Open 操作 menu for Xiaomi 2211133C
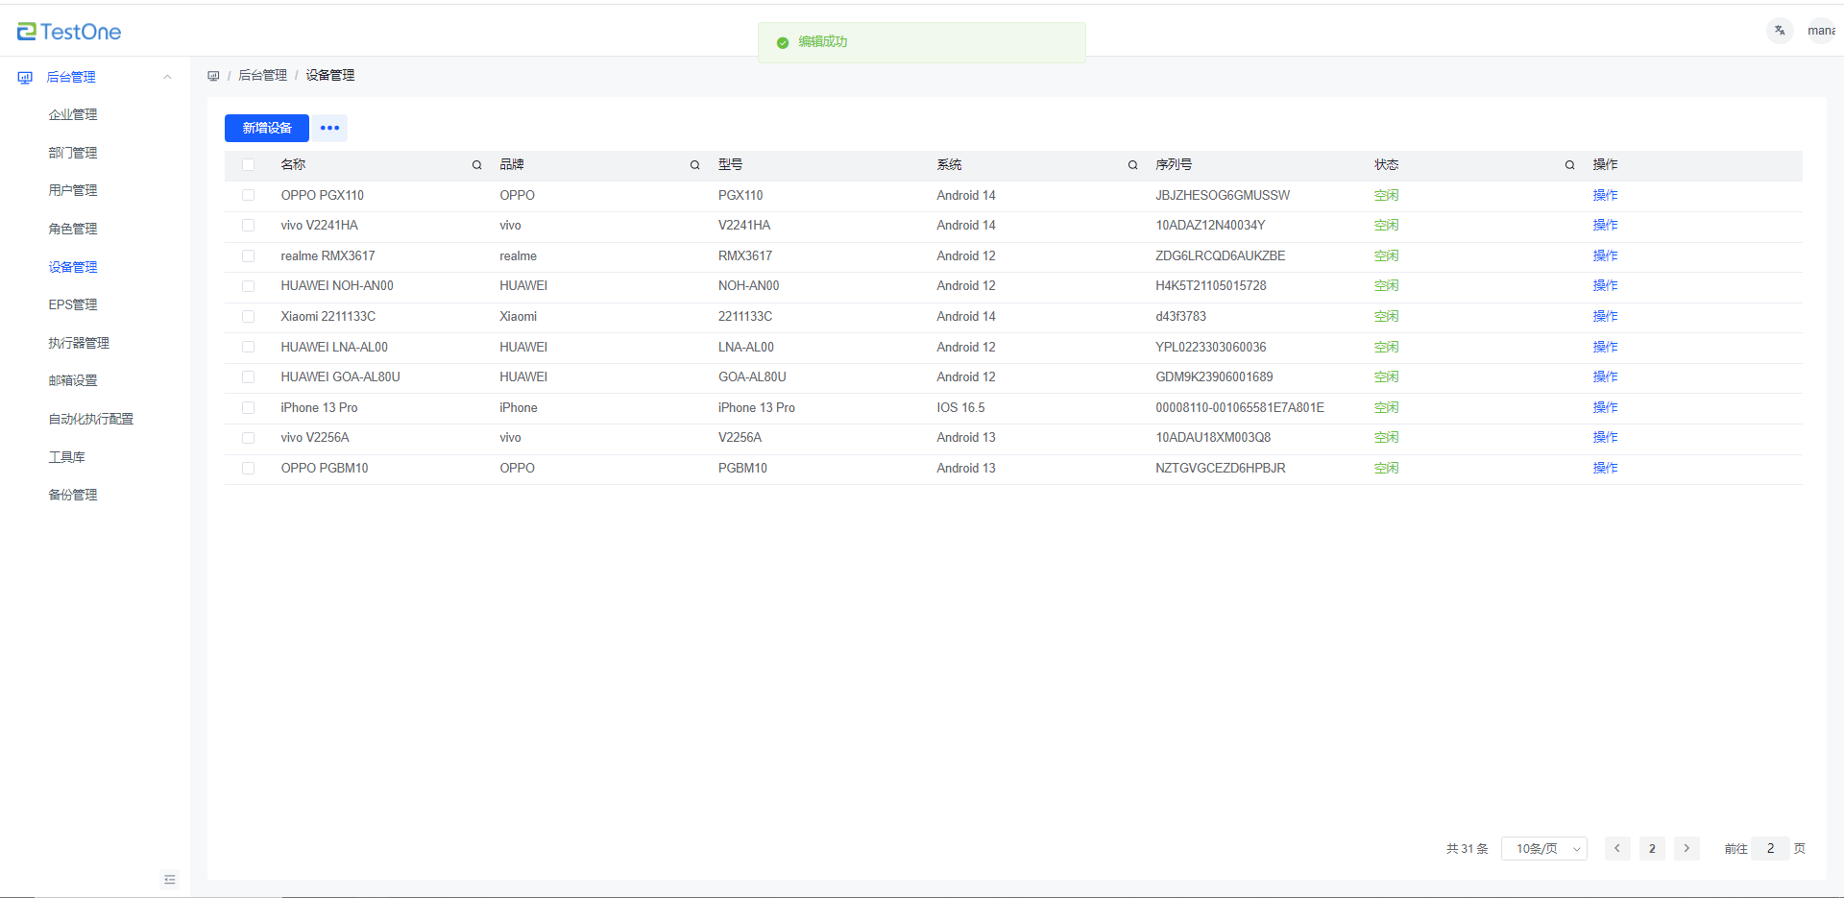The height and width of the screenshot is (898, 1844). [x=1605, y=316]
